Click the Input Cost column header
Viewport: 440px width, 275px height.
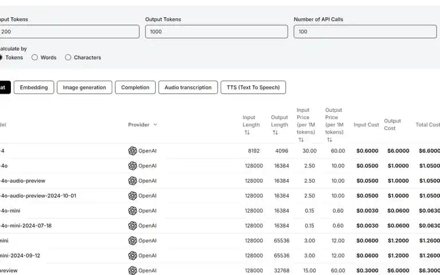coord(366,124)
